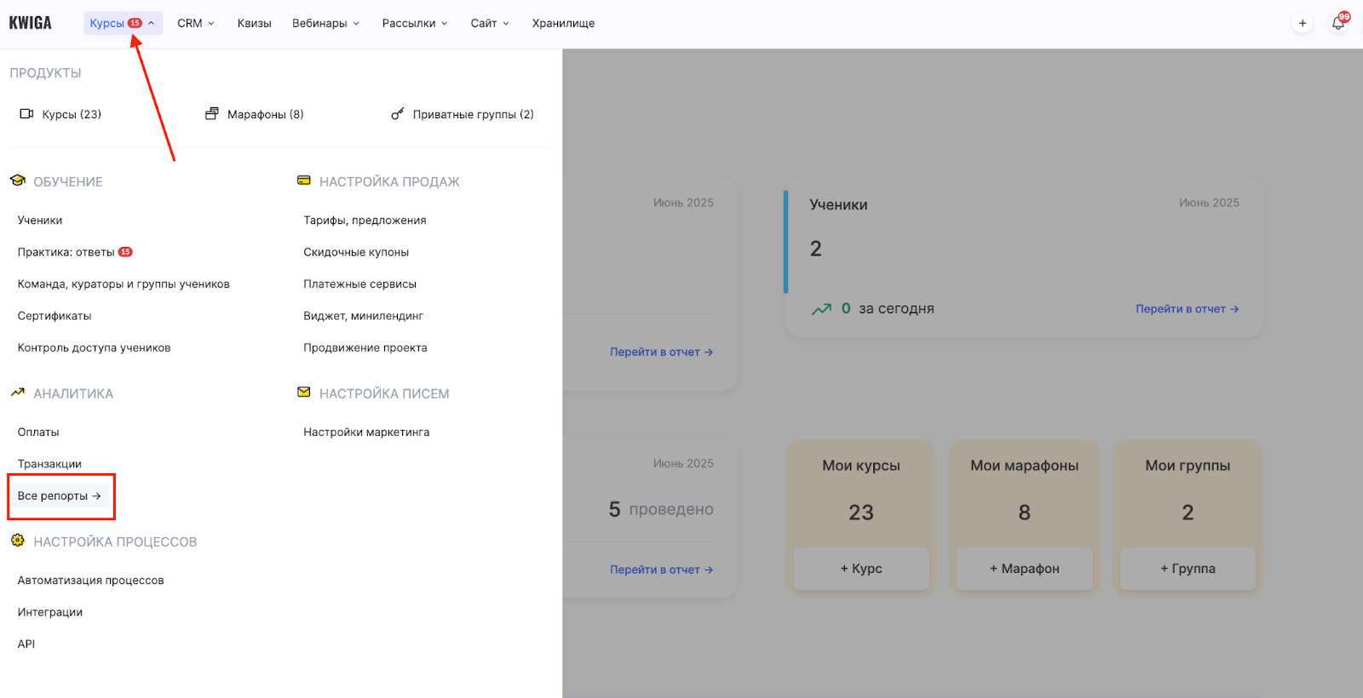Open the Квизы menu item

[x=254, y=23]
